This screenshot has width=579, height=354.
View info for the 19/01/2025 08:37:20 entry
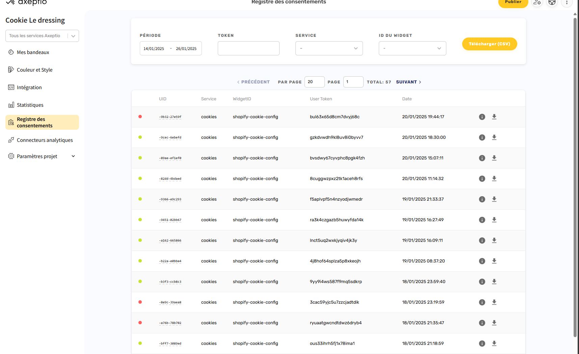point(482,261)
